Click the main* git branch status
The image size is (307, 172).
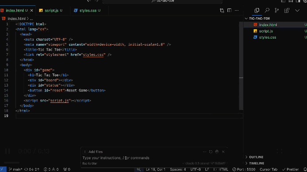(x=16, y=169)
